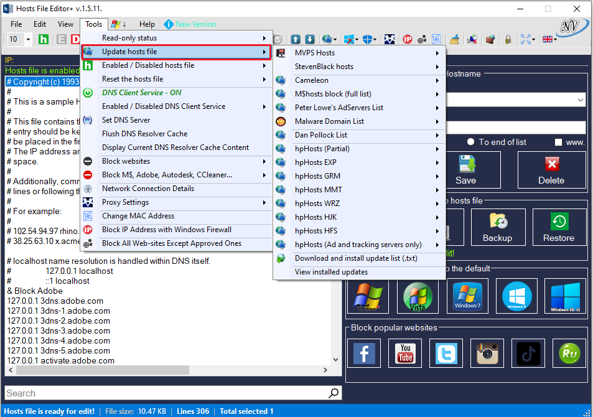The height and width of the screenshot is (417, 593).
Task: Expand the 'Block websites' submenu
Action: coord(177,161)
